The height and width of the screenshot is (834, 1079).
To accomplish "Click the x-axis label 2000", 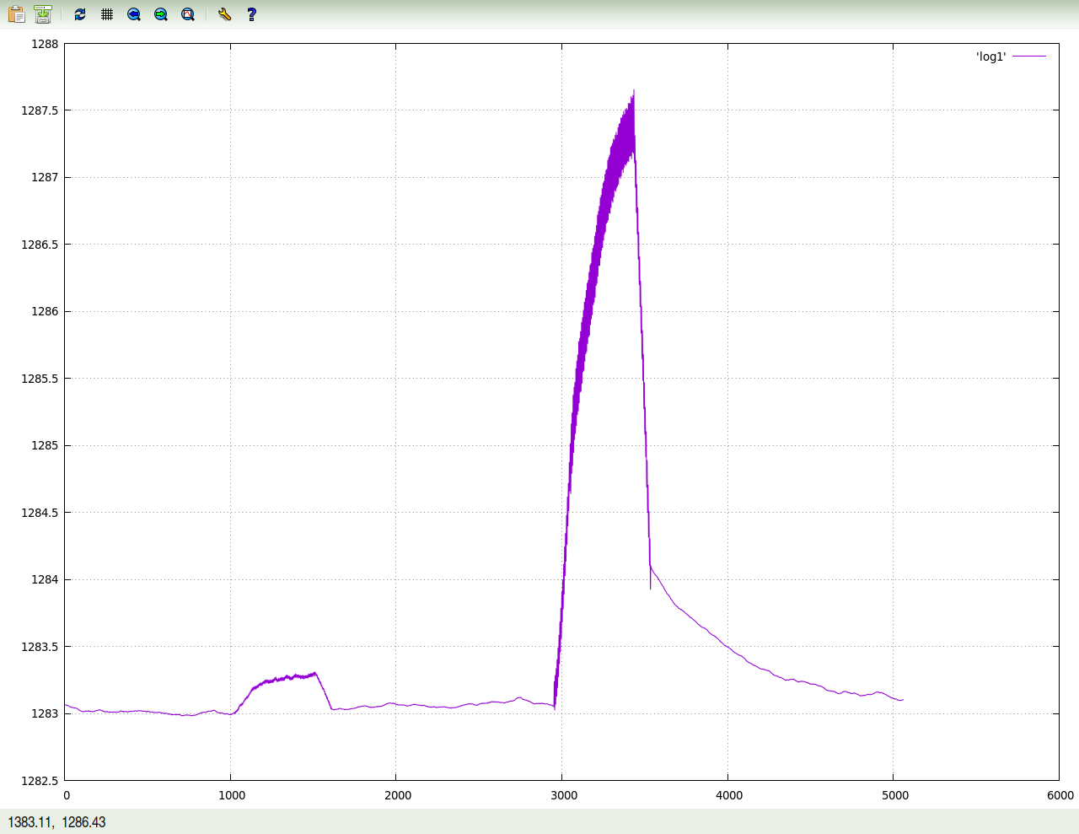I will (398, 795).
